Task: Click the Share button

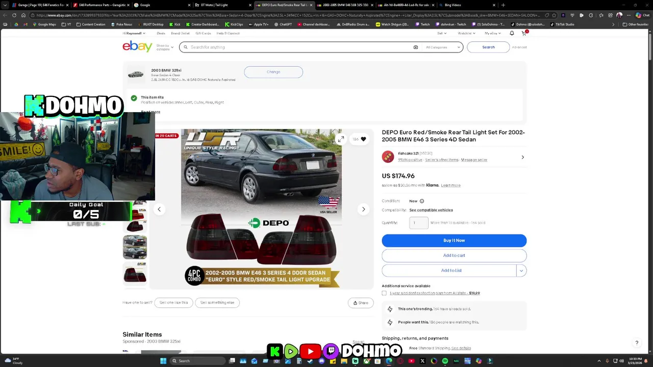Action: pos(361,303)
